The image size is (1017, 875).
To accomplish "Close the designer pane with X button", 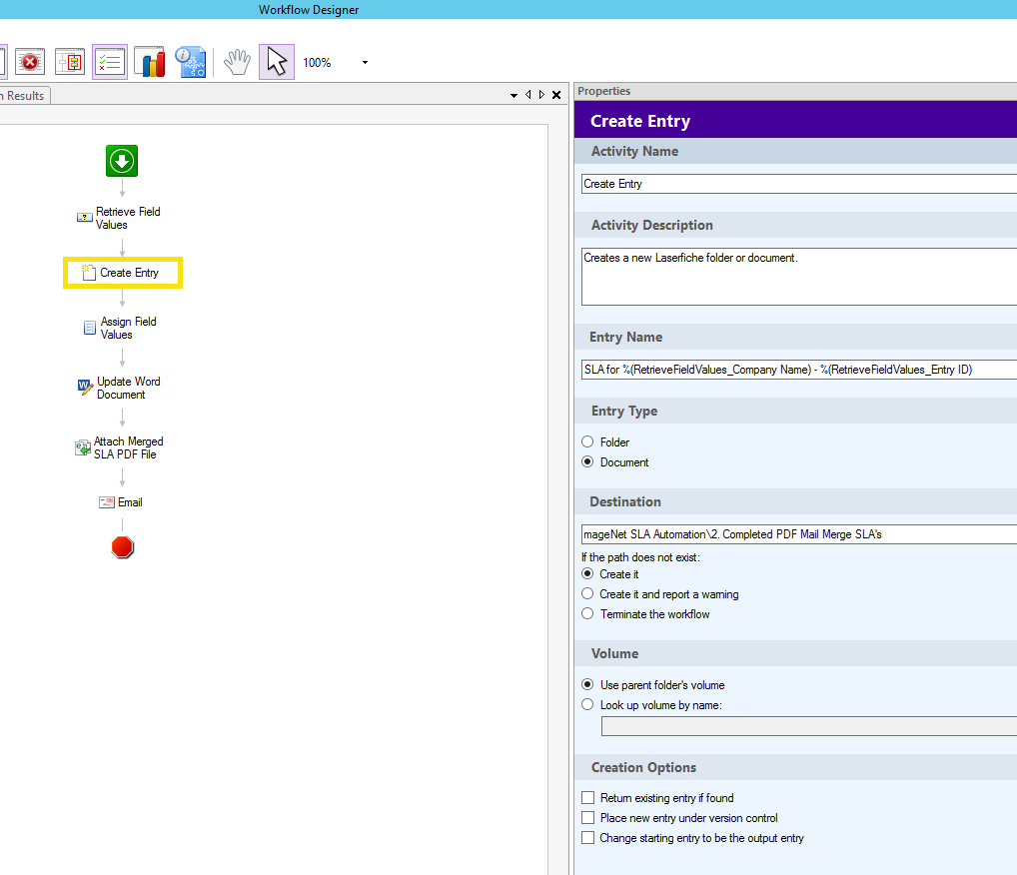I will click(x=556, y=95).
